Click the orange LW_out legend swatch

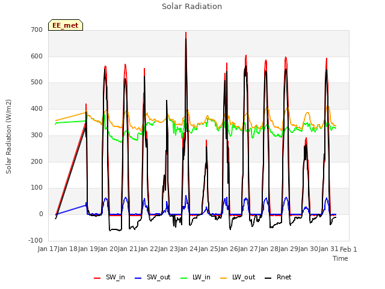click(x=224, y=278)
